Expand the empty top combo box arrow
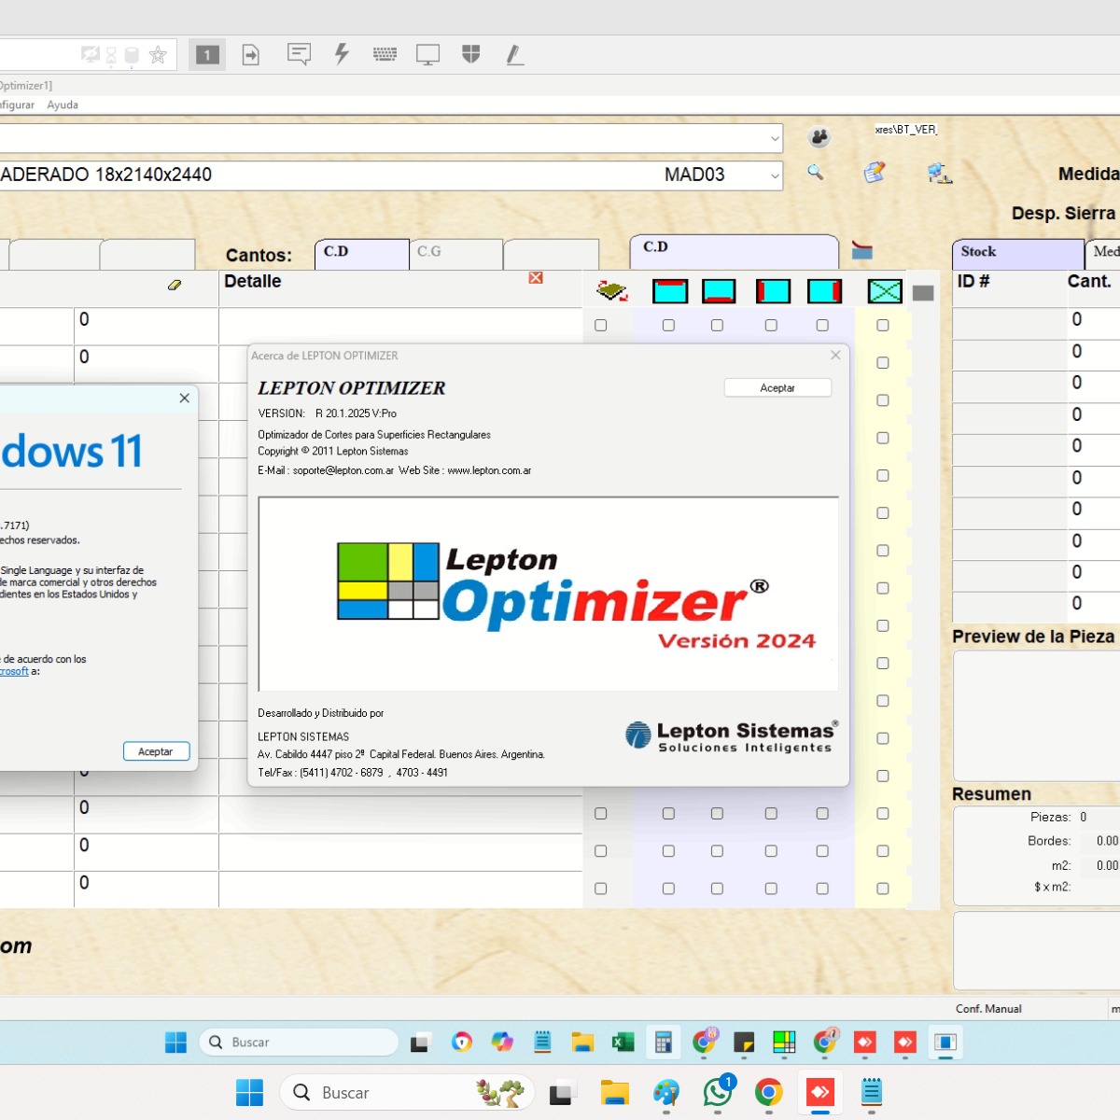 tap(775, 139)
